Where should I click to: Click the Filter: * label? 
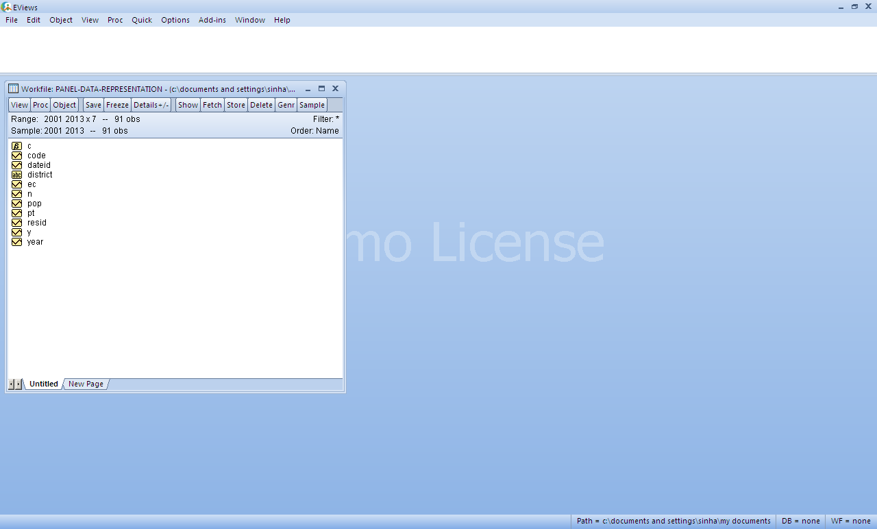point(326,119)
